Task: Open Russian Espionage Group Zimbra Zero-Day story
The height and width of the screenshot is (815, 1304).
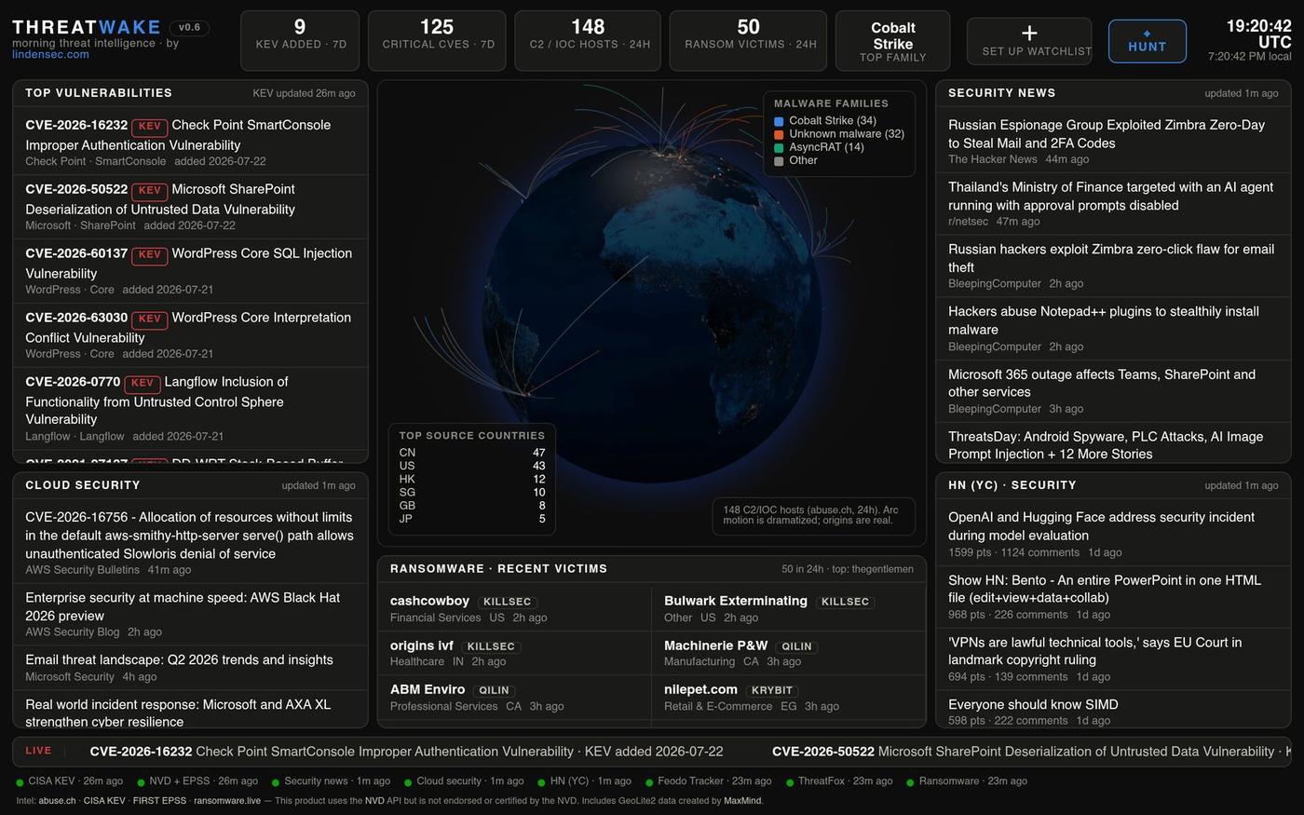Action: point(1113,142)
